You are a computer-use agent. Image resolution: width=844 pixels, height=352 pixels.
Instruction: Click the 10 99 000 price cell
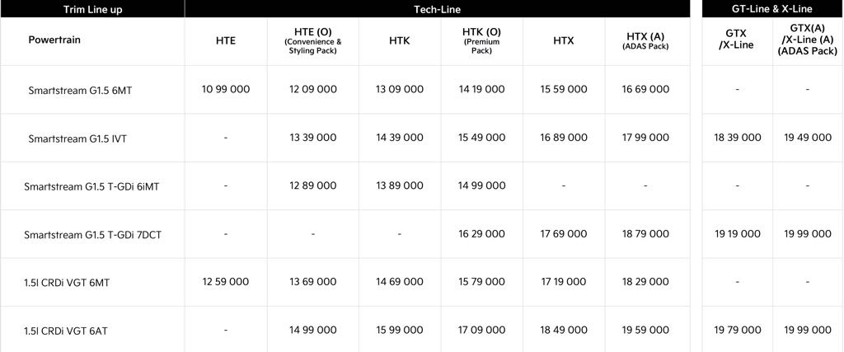[225, 89]
